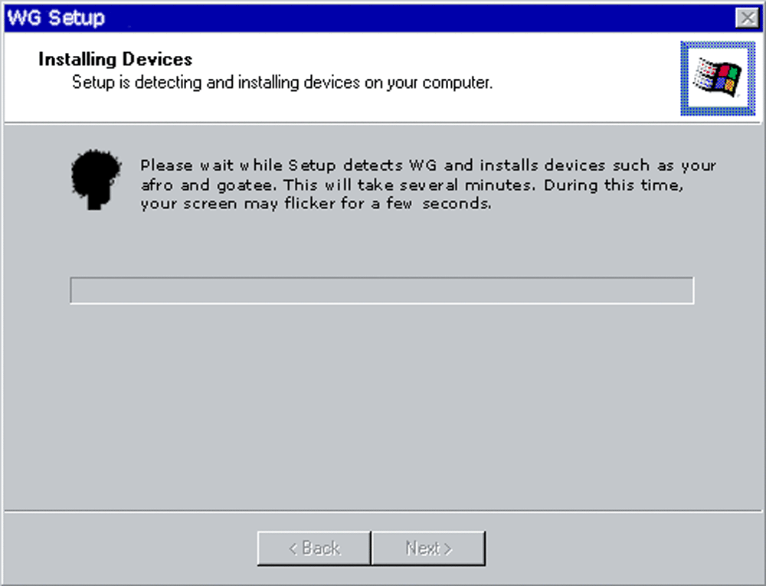
Task: Click the 'Please wait while Setup detects' line
Action: pyautogui.click(x=428, y=165)
